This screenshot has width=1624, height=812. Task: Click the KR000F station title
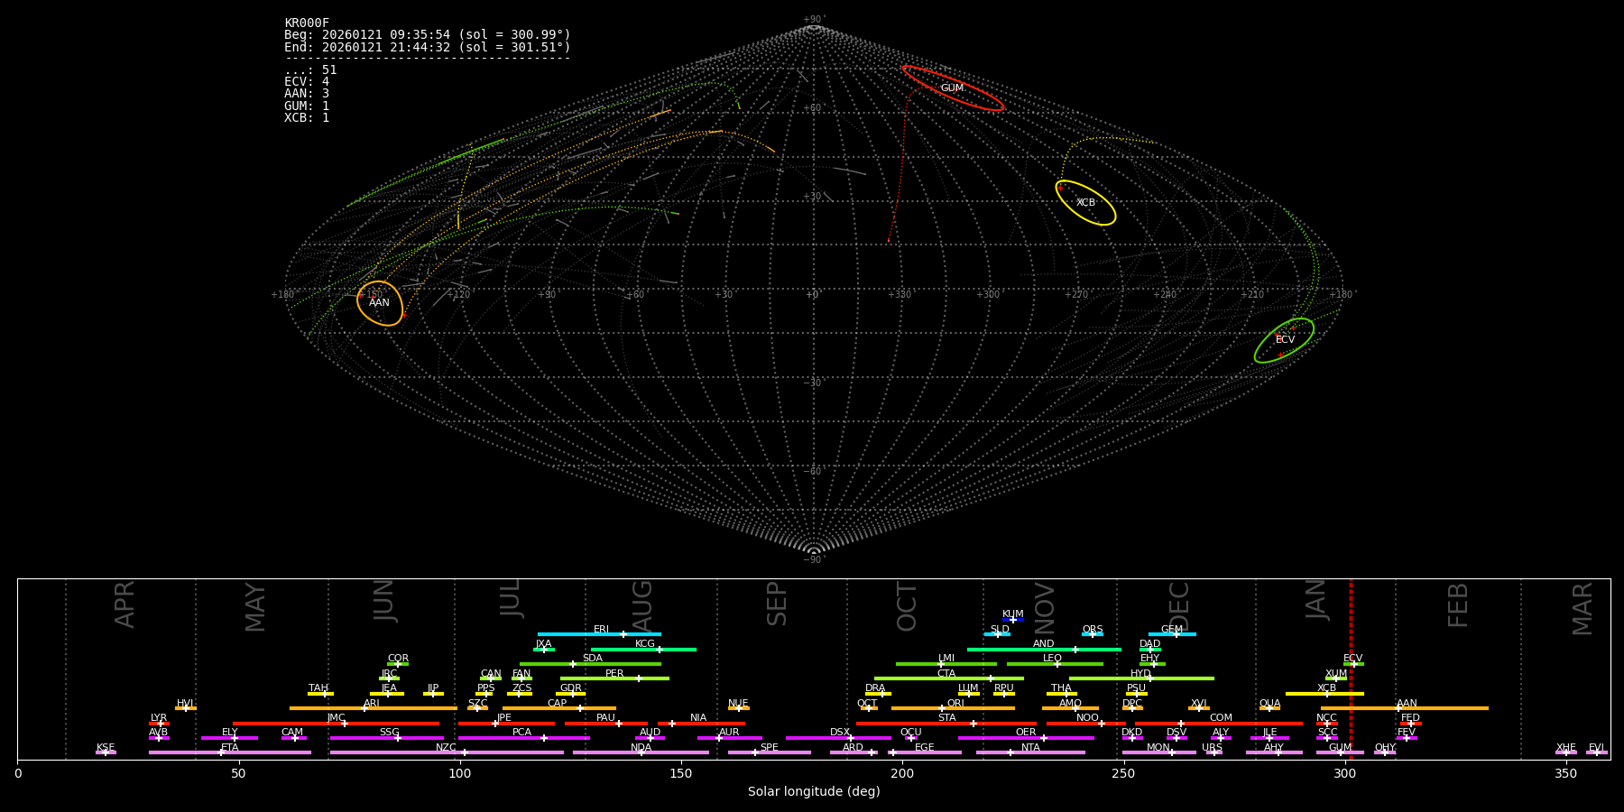tap(307, 23)
